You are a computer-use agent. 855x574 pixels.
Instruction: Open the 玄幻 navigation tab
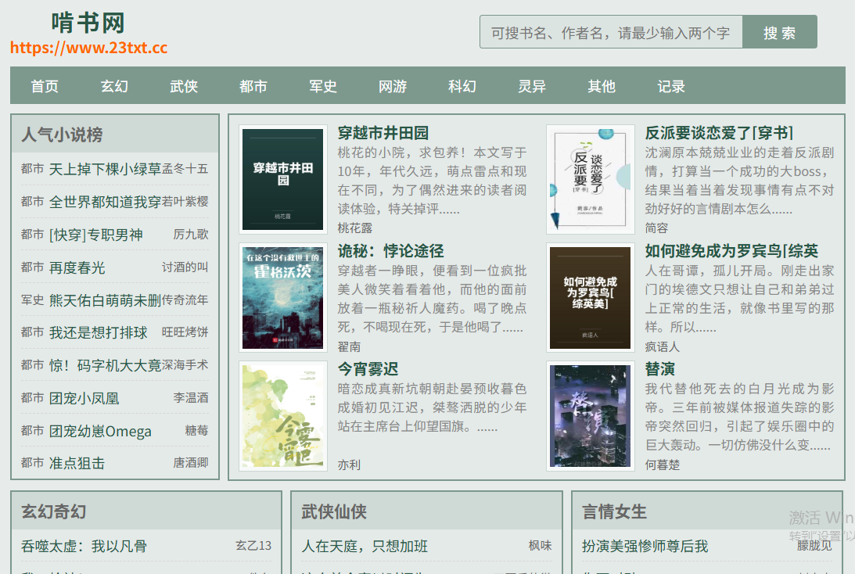click(x=114, y=86)
